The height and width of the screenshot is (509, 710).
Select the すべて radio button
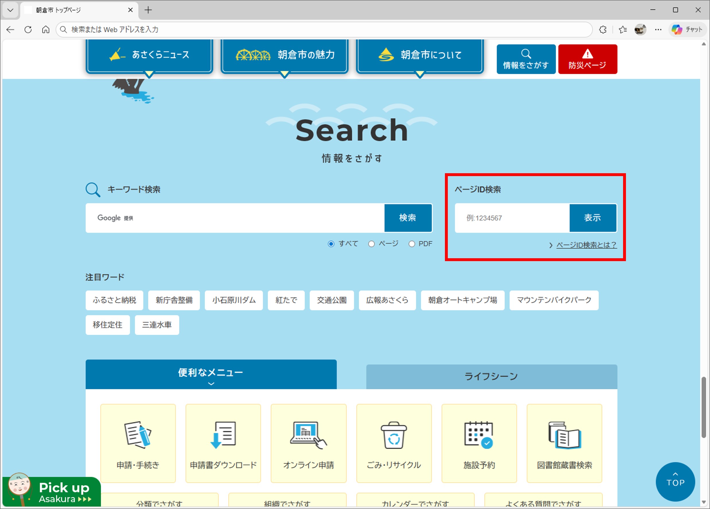pyautogui.click(x=331, y=244)
